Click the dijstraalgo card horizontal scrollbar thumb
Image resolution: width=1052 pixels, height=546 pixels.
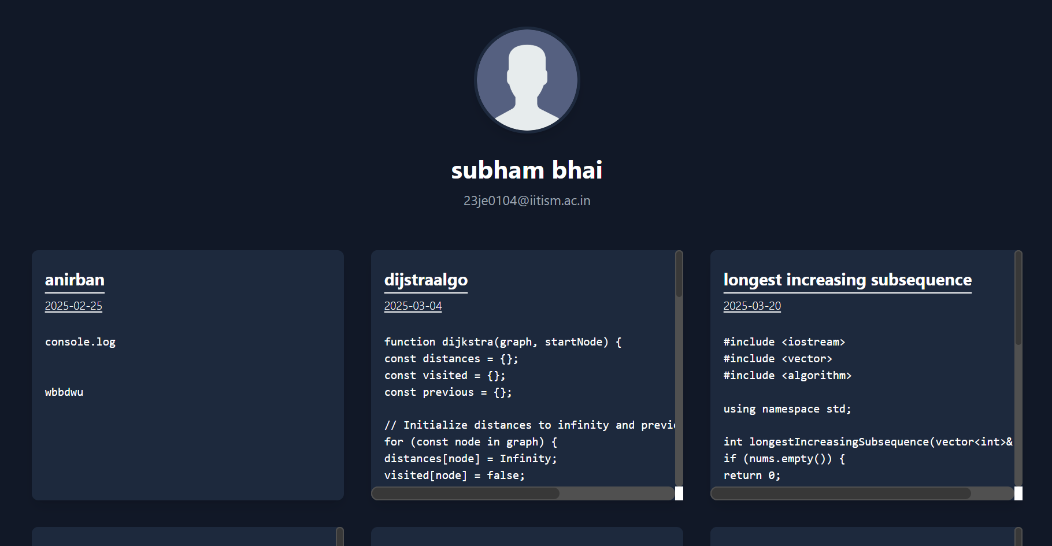pyautogui.click(x=466, y=493)
